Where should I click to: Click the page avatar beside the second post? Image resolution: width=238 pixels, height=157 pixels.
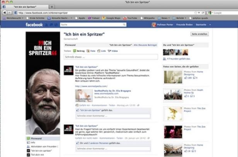69,129
